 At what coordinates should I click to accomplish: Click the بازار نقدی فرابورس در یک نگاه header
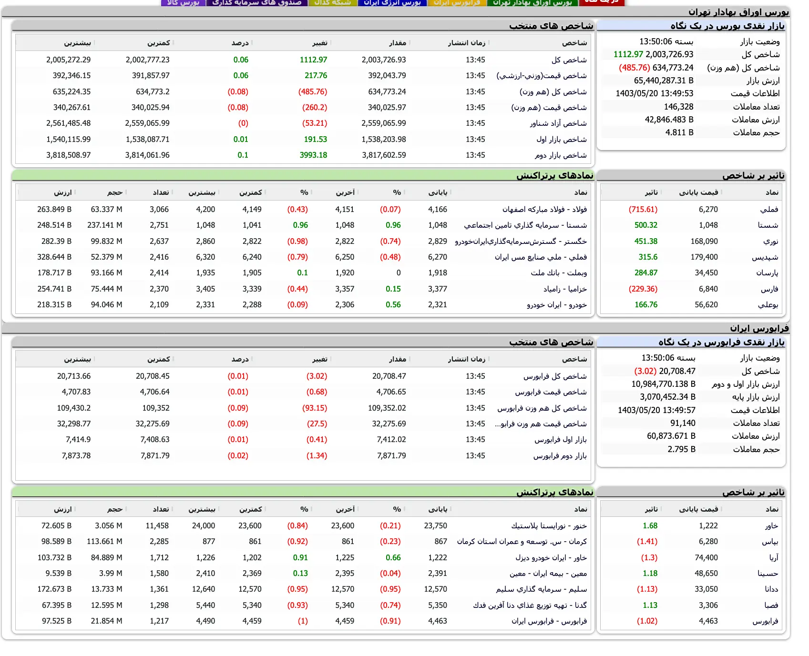[x=721, y=342]
